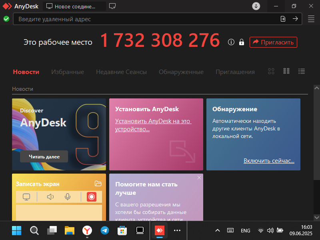This screenshot has height=240, width=320.
Task: Open Windows taskbar search
Action: point(34,231)
